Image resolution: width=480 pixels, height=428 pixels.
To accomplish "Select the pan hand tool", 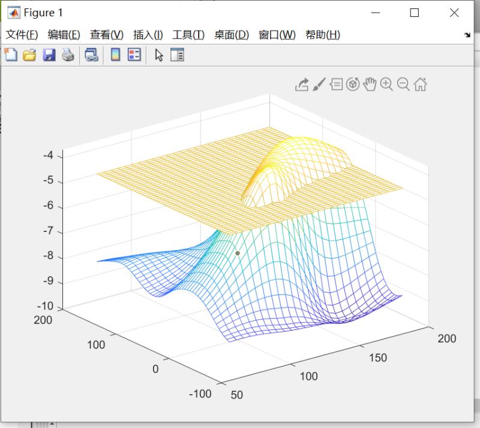I will click(370, 84).
